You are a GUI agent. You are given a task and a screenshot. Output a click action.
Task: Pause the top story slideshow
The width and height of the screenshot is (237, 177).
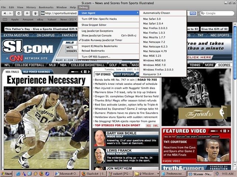pyautogui.click(x=85, y=72)
